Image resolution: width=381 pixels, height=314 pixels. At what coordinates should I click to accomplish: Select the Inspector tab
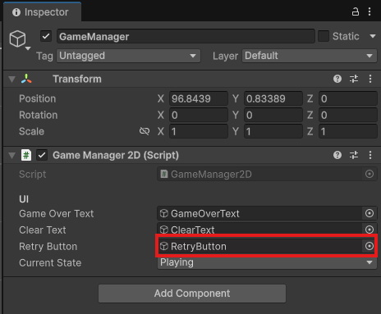pyautogui.click(x=43, y=12)
